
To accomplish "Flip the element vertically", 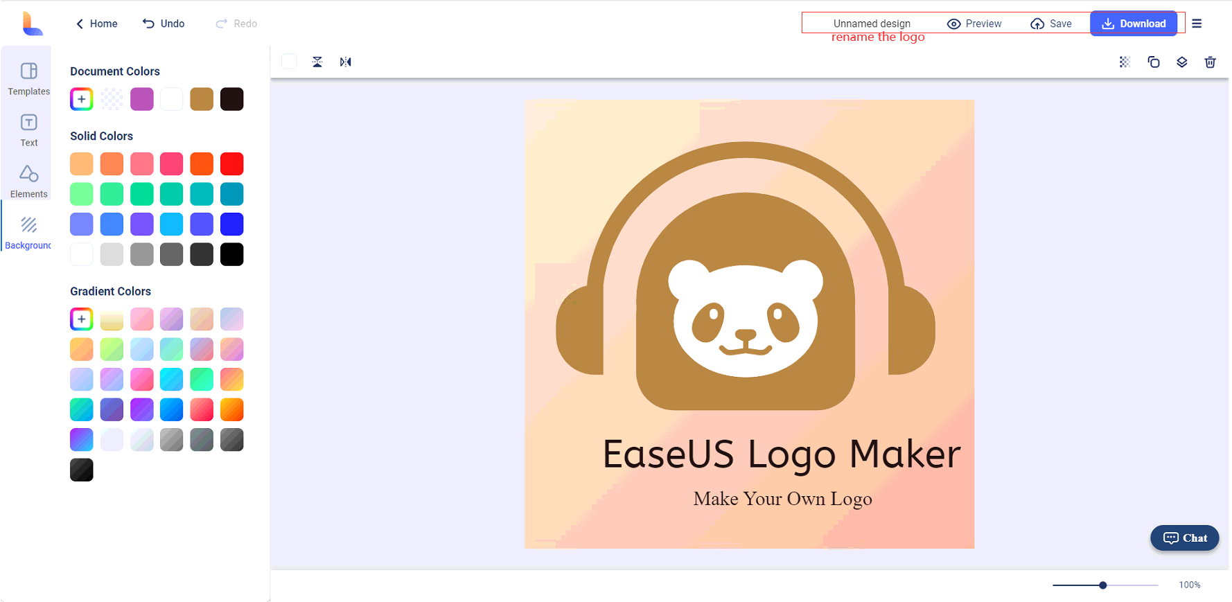I will pyautogui.click(x=317, y=62).
